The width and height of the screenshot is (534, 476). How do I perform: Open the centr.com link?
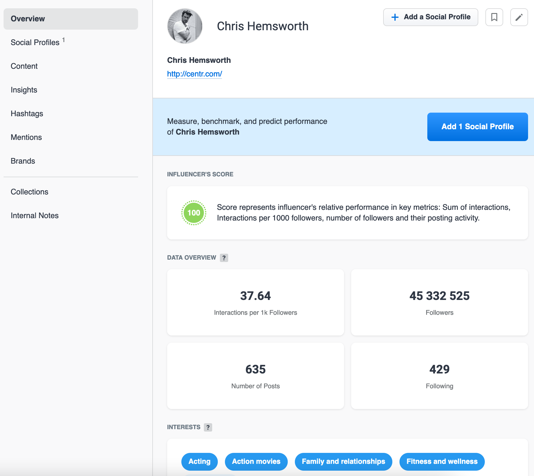pos(194,74)
